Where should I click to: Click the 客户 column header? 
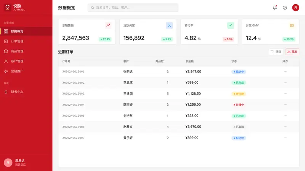[126, 61]
